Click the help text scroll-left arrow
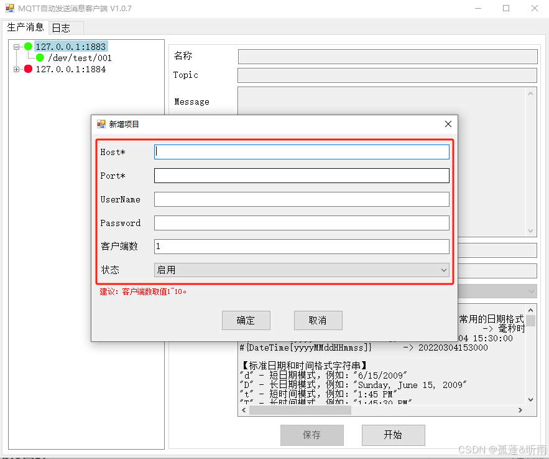The width and height of the screenshot is (549, 459). (x=244, y=410)
